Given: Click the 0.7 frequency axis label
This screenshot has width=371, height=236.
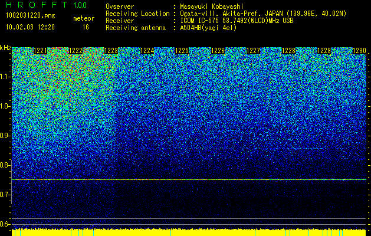Looking at the screenshot, I should pos(5,195).
